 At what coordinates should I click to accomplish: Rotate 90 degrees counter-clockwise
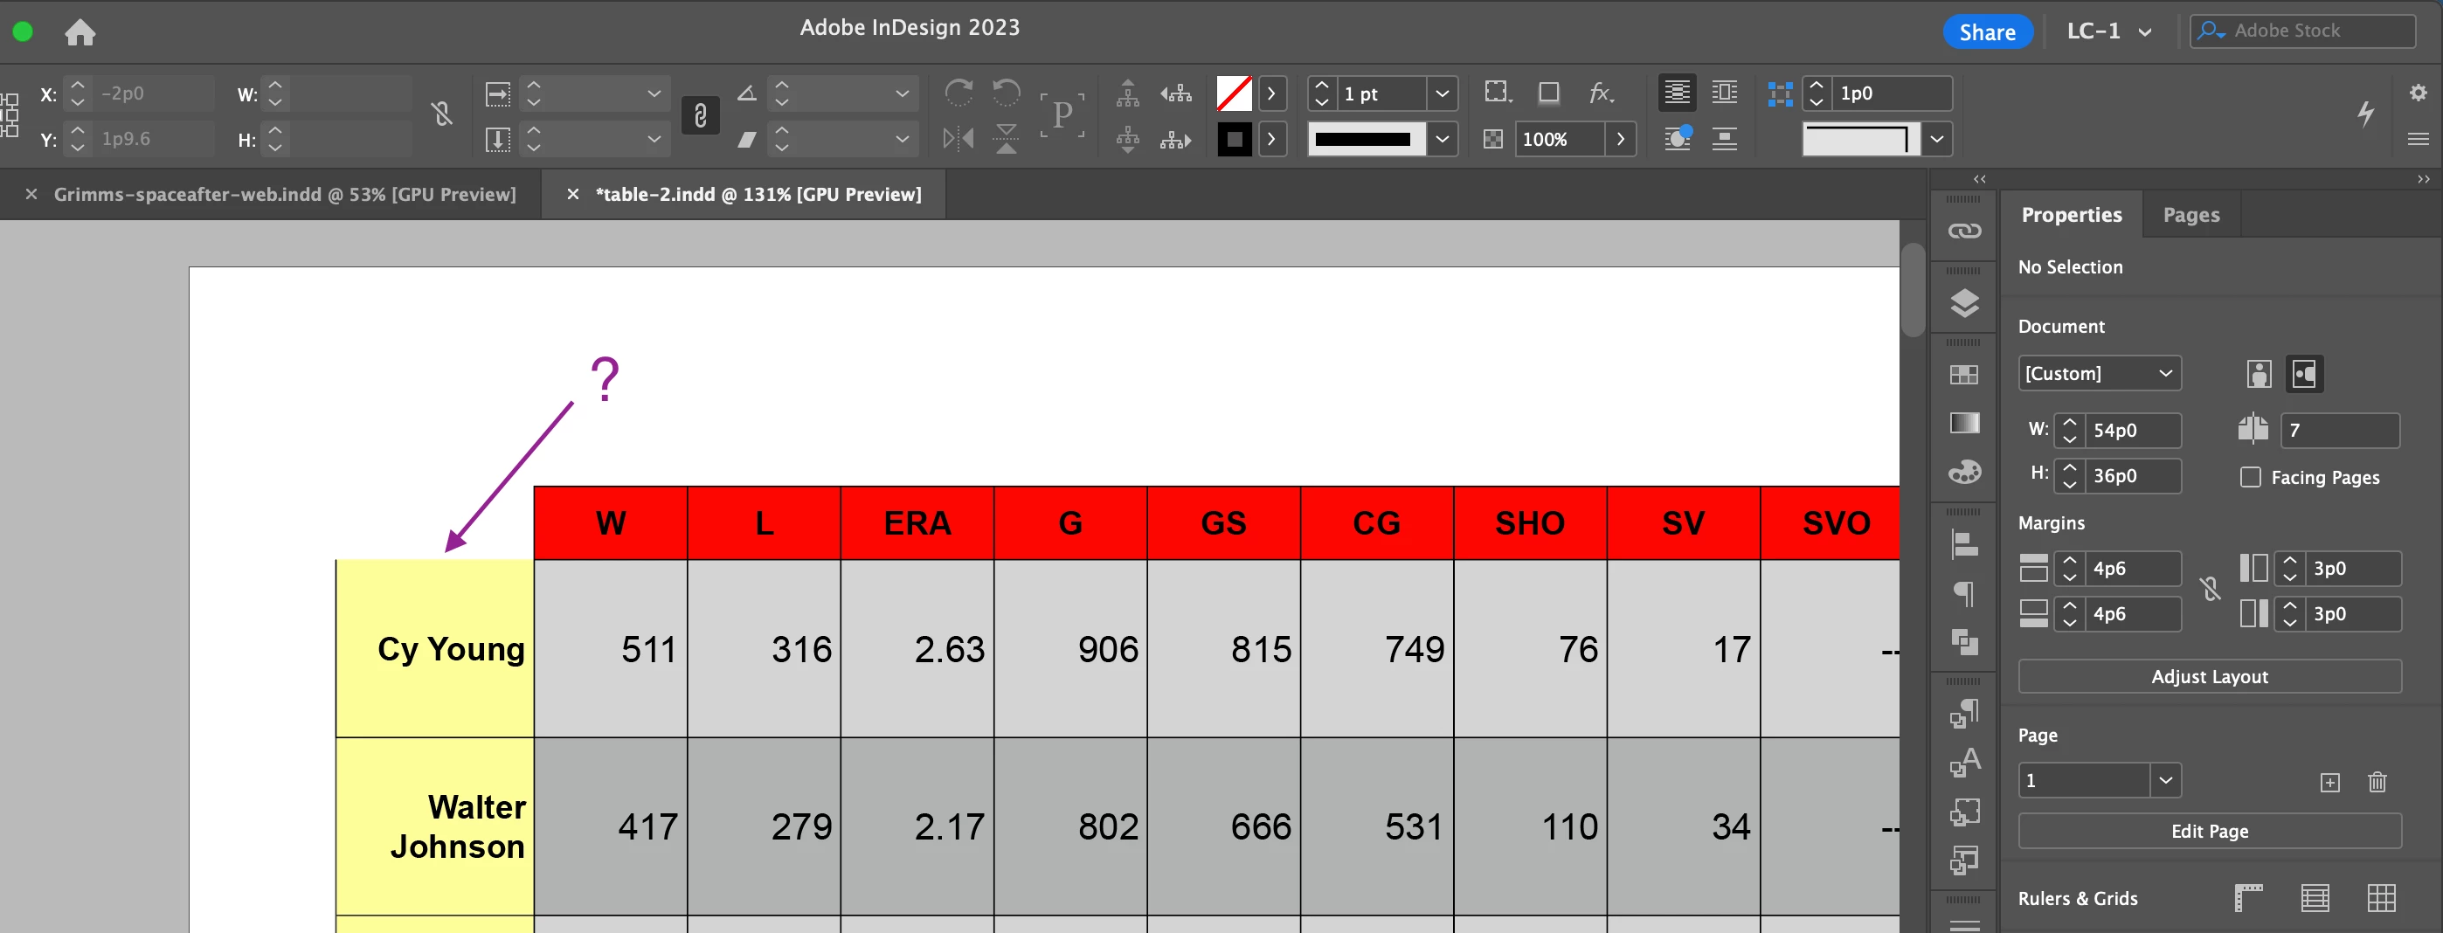(1007, 93)
